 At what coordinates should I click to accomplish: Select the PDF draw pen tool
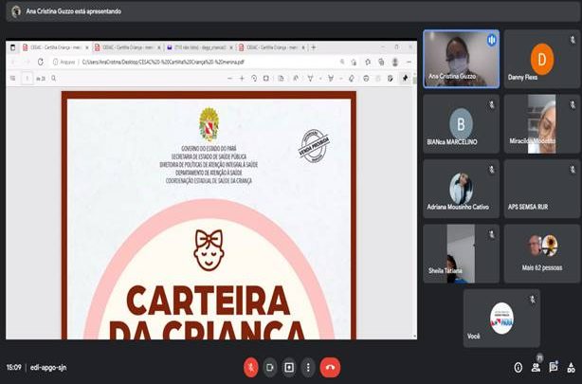point(310,79)
